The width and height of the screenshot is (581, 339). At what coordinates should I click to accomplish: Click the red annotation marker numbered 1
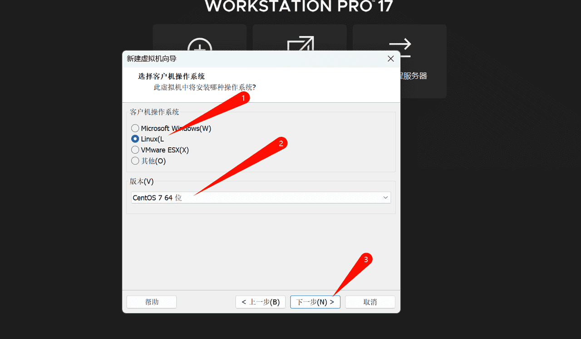tap(243, 98)
